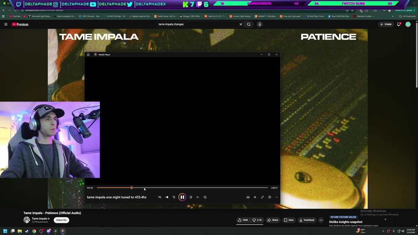Save video to playlist
This screenshot has height=235, width=418.
coord(288,220)
